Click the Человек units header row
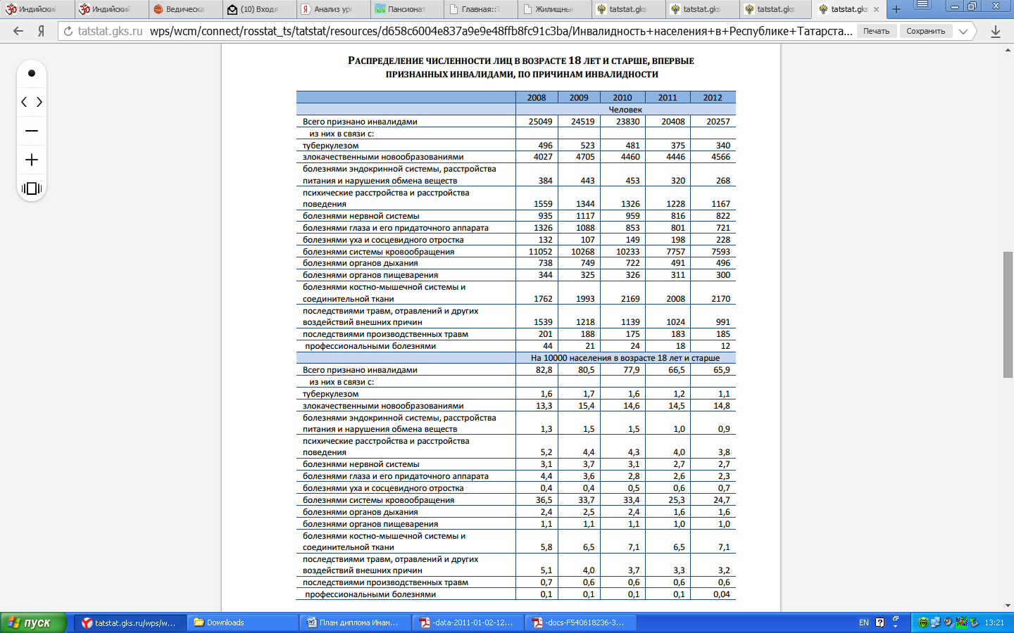 [x=625, y=110]
